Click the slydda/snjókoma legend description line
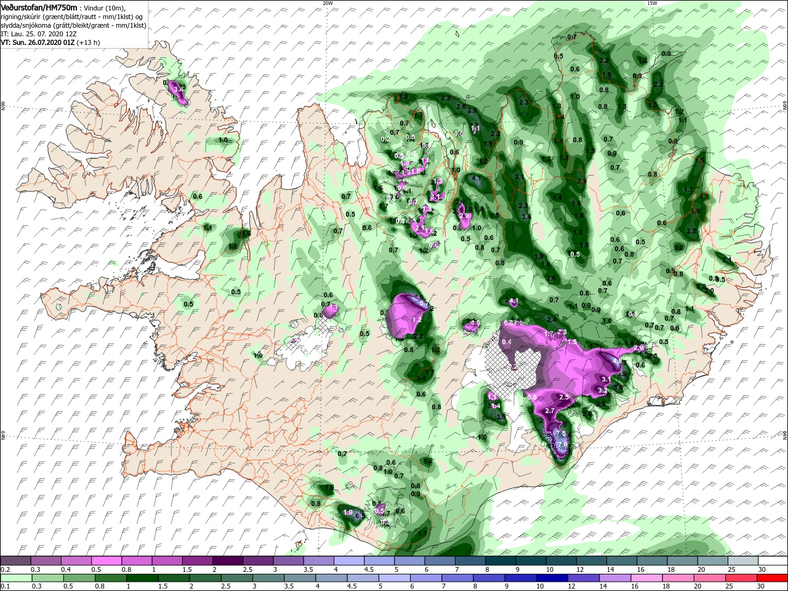 coord(72,25)
